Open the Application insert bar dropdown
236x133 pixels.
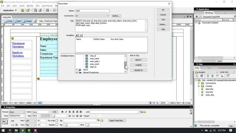tap(10, 10)
